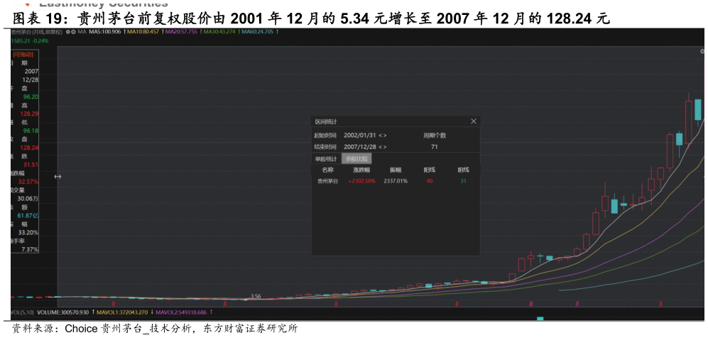Click the 振幅 column header
The image size is (708, 338).
pos(396,170)
